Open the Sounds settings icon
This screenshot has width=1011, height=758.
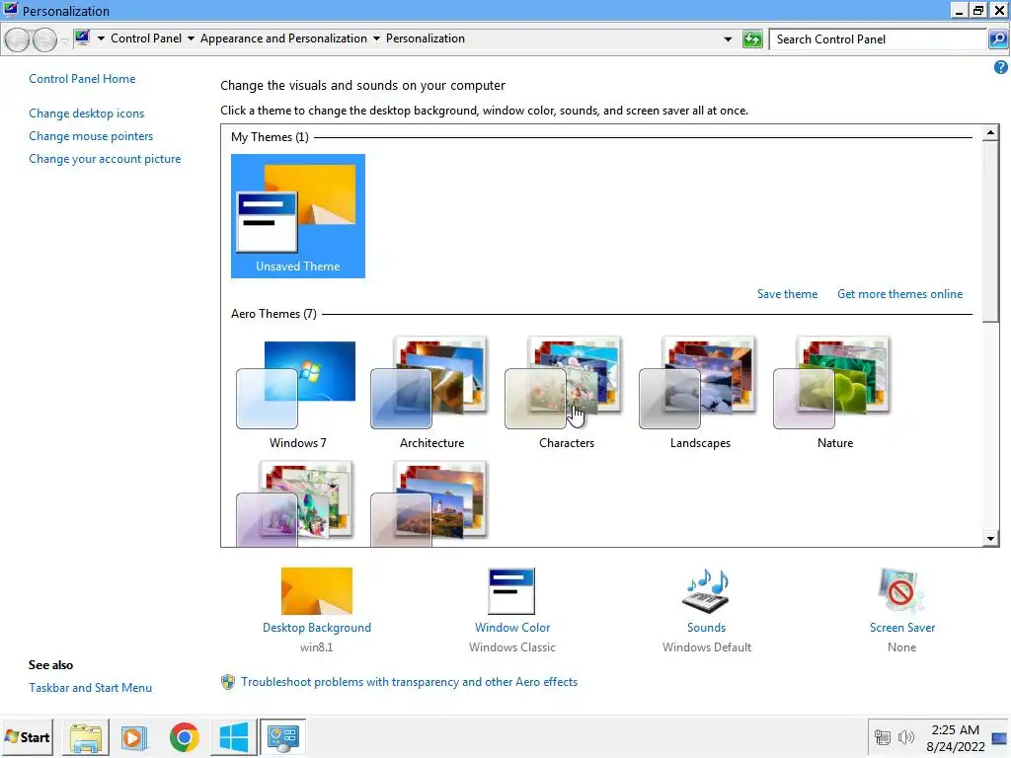tap(706, 590)
